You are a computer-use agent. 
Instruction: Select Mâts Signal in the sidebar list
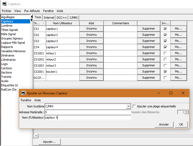[9, 34]
